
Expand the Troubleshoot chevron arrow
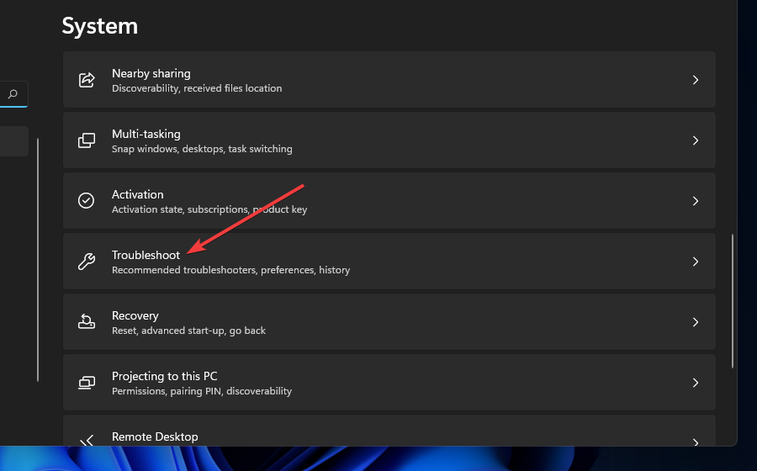pyautogui.click(x=695, y=262)
